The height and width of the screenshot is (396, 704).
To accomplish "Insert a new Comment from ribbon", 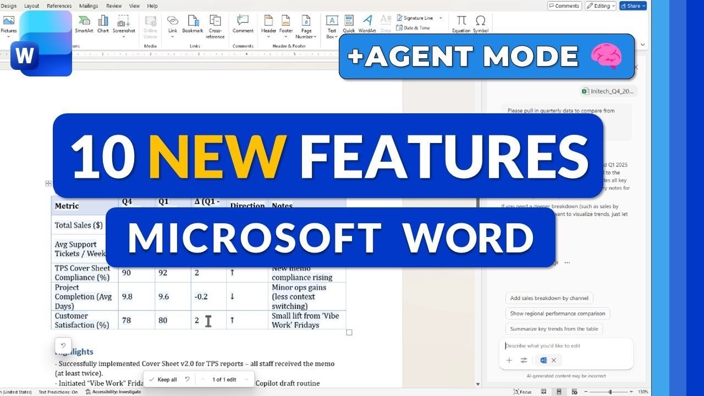I will click(x=243, y=24).
